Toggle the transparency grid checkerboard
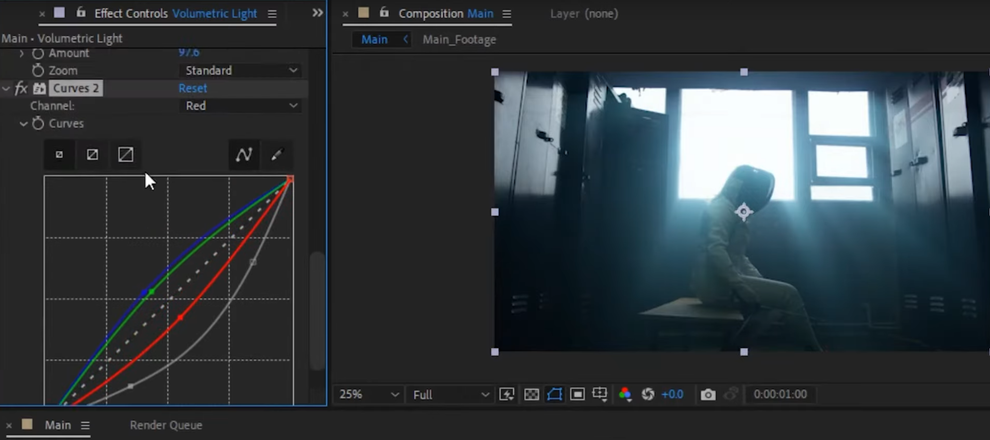 (x=531, y=394)
